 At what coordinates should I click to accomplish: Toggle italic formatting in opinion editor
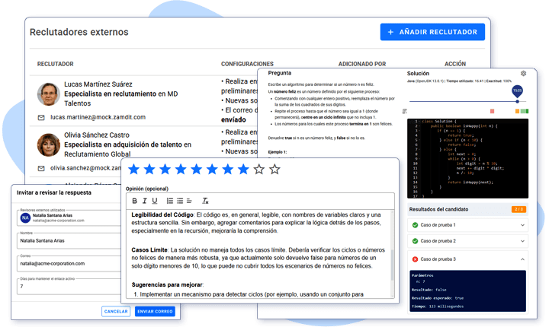[x=144, y=201]
